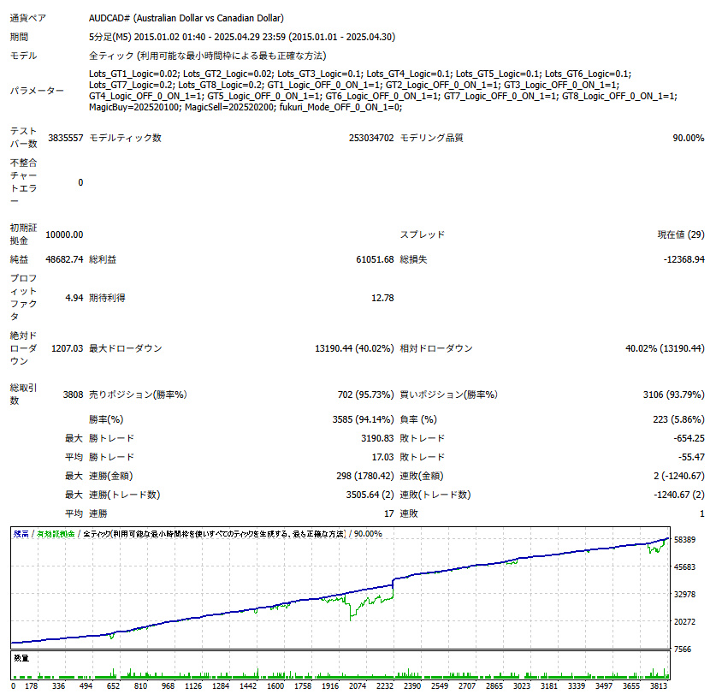Click loss trades value 223 (5.86%)
Image resolution: width=716 pixels, height=694 pixels.
pos(678,419)
